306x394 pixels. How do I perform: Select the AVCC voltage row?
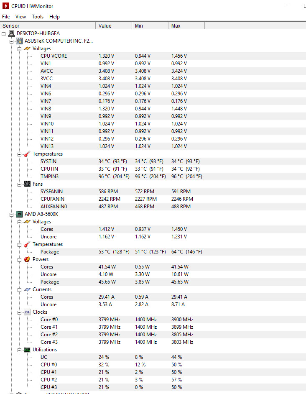tap(173, 71)
